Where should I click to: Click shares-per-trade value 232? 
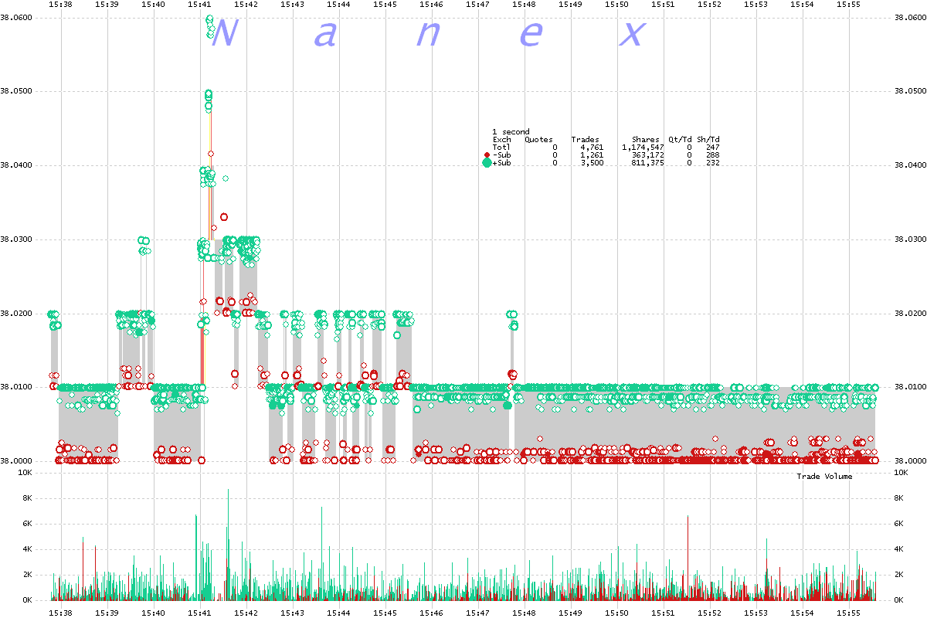(712, 163)
